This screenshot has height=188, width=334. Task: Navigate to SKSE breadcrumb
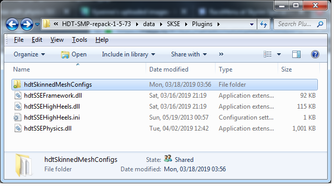[x=173, y=24]
